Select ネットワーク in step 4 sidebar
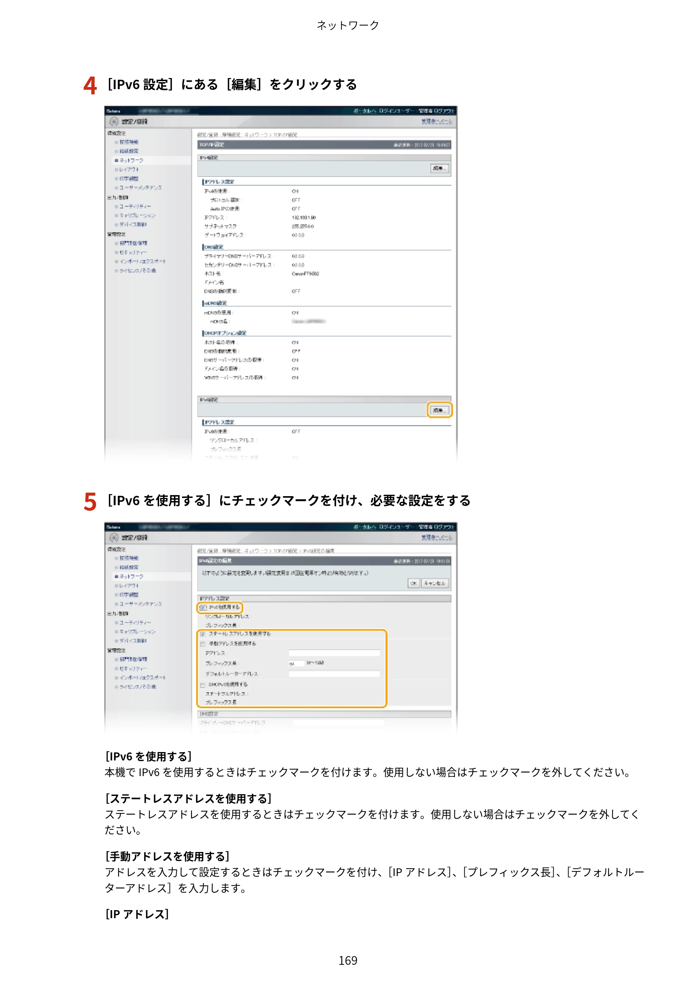Viewport: 696px width, 985px height. click(131, 161)
